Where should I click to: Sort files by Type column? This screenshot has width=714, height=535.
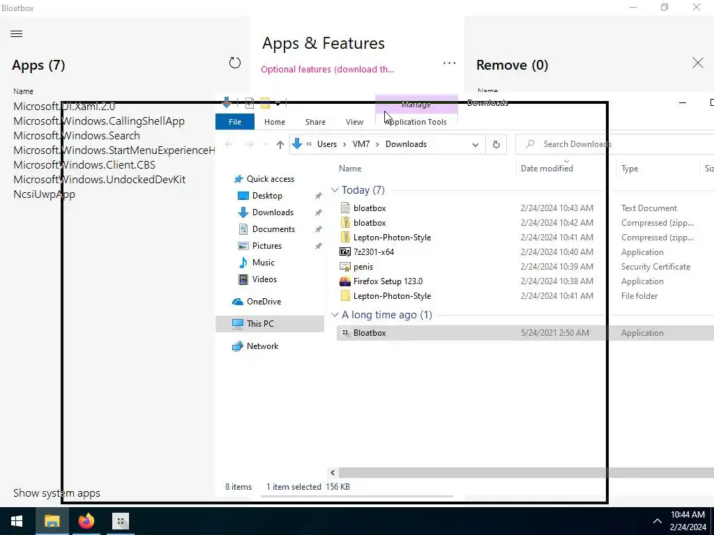click(x=630, y=169)
